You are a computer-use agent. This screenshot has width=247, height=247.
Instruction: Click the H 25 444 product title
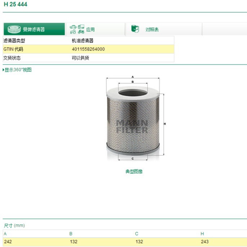pos(16,4)
